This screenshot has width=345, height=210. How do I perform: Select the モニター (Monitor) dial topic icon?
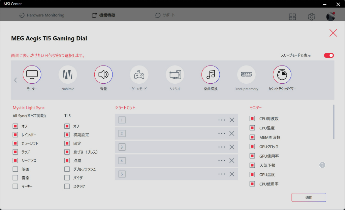(32, 75)
